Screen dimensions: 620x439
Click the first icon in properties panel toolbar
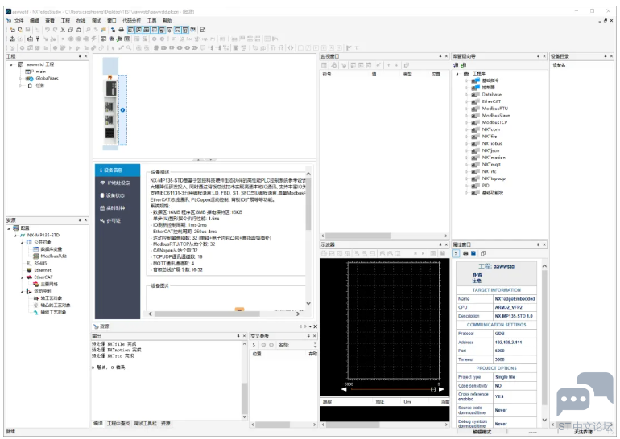(456, 253)
